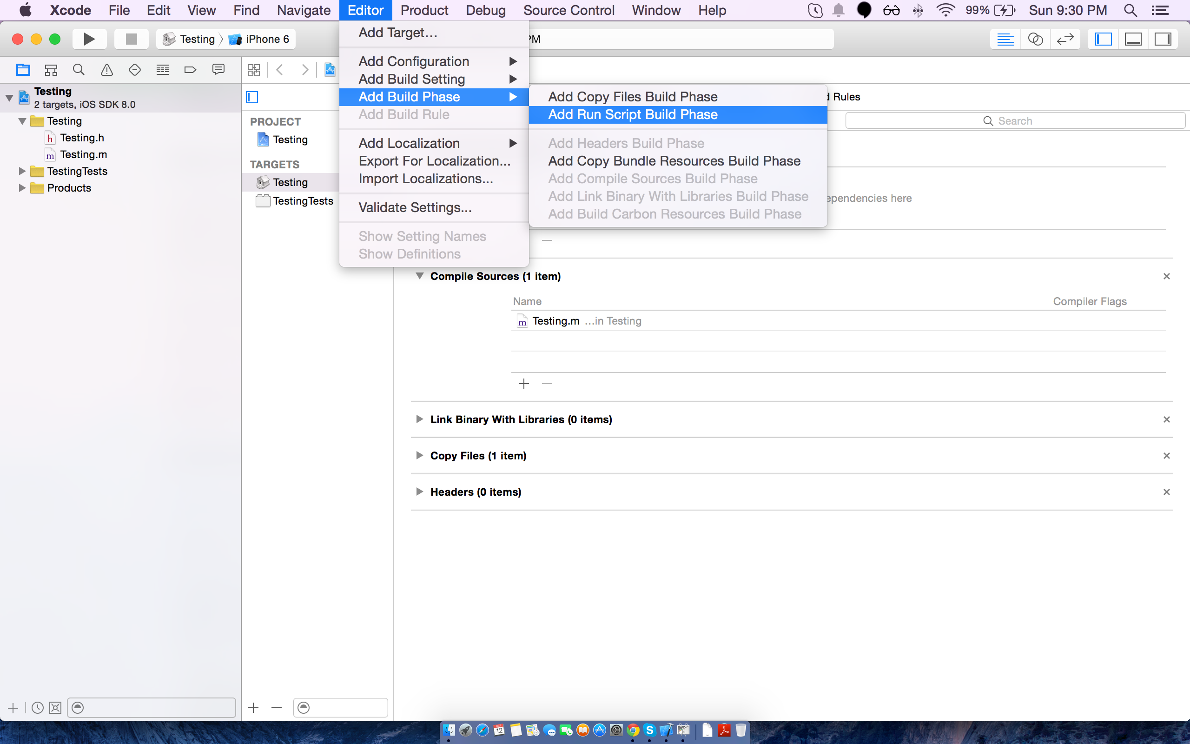Open the Debug navigator icon
Viewport: 1190px width, 744px height.
(x=162, y=70)
